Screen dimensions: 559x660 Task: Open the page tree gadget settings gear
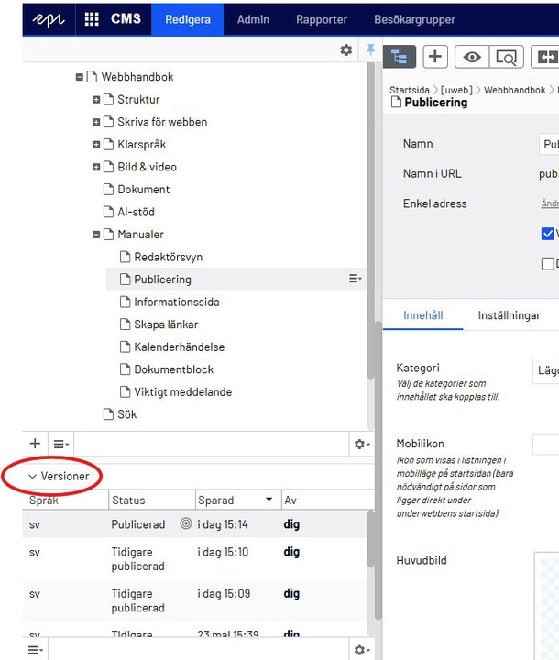click(362, 444)
